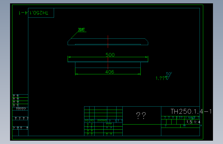Select the 406 dimension text
Screen dimensions: 223x144
tap(110, 72)
